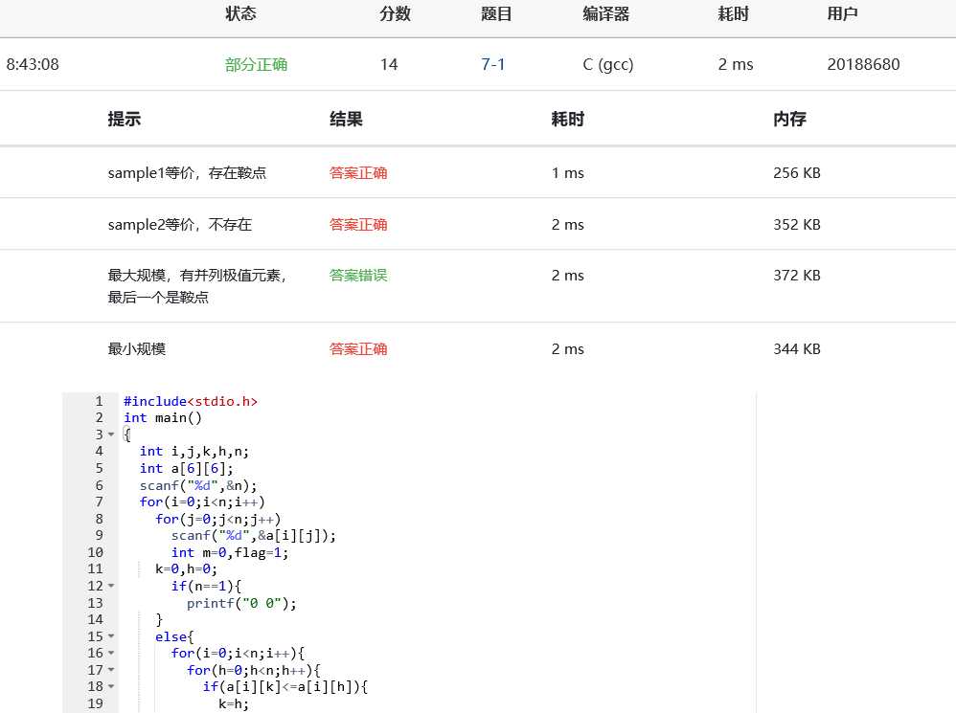Click memory value 256 KB
This screenshot has height=713, width=956.
point(797,173)
